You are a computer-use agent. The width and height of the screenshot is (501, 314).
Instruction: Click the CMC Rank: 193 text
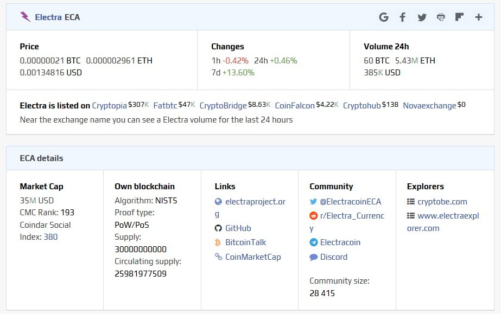point(47,213)
